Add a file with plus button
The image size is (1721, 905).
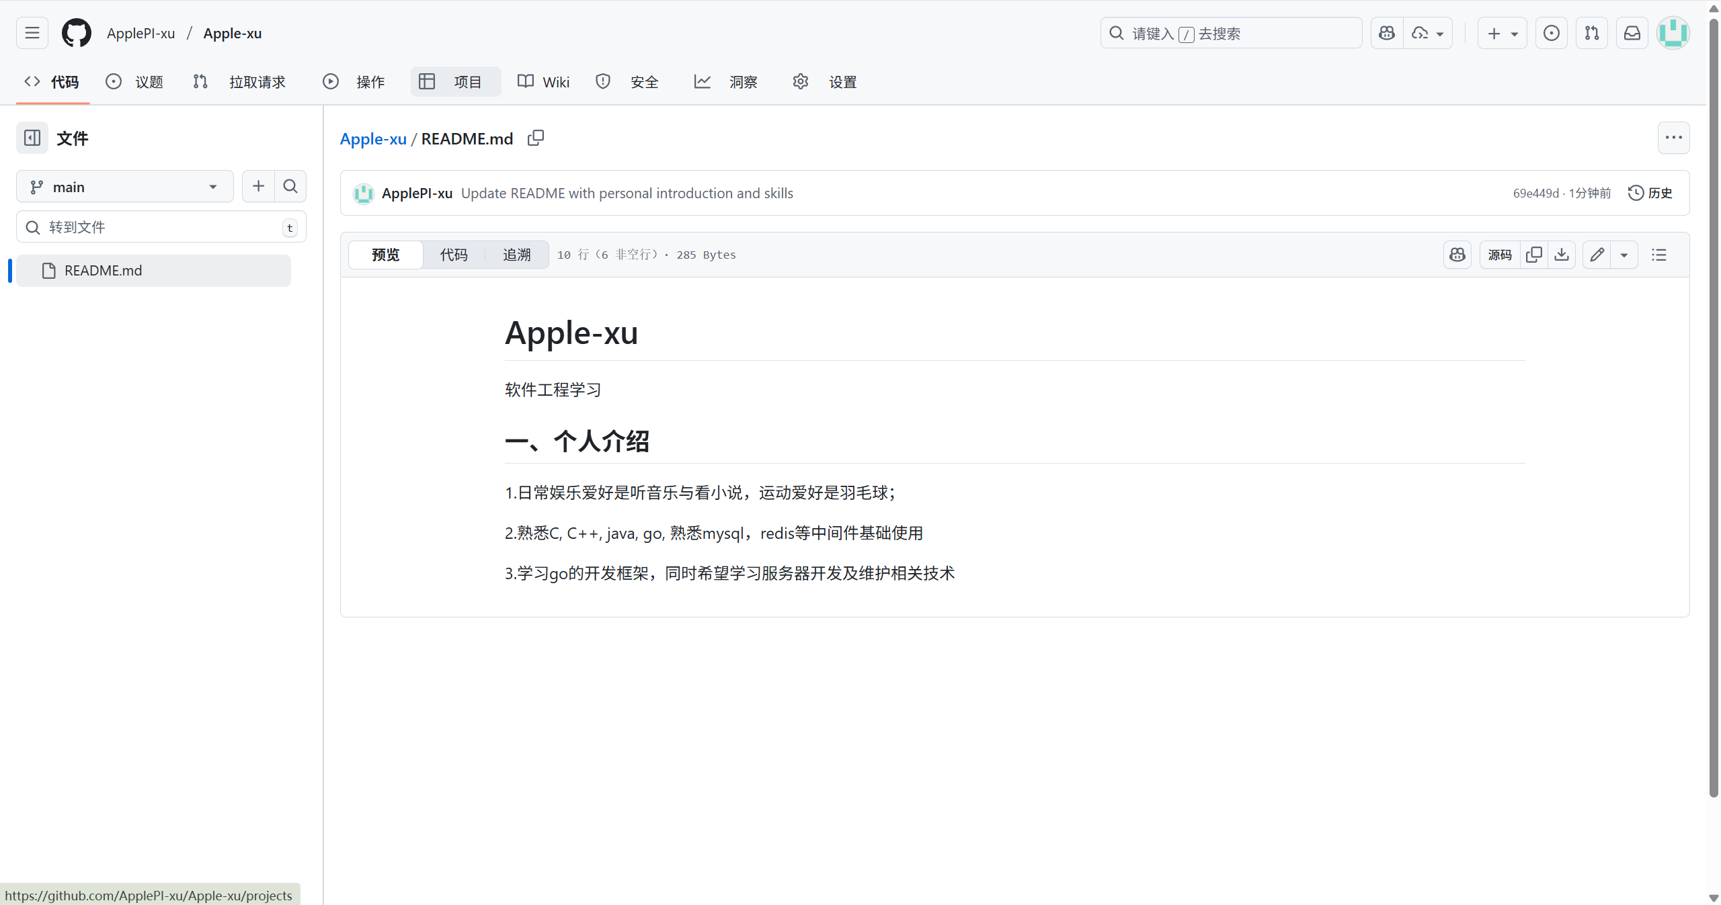coord(258,186)
